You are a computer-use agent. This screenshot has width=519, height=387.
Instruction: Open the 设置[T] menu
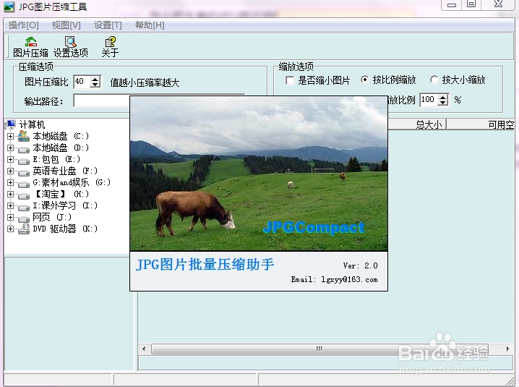(108, 25)
